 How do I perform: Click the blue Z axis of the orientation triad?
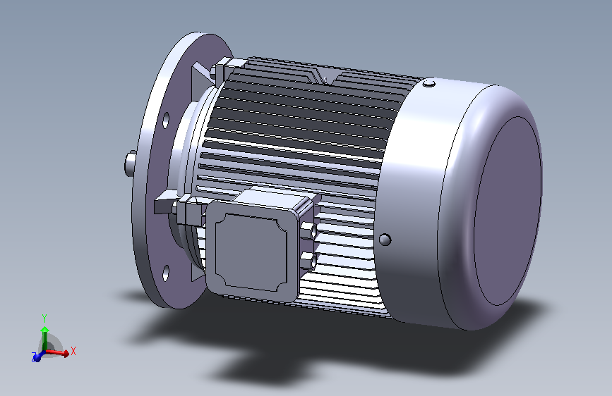tap(38, 357)
